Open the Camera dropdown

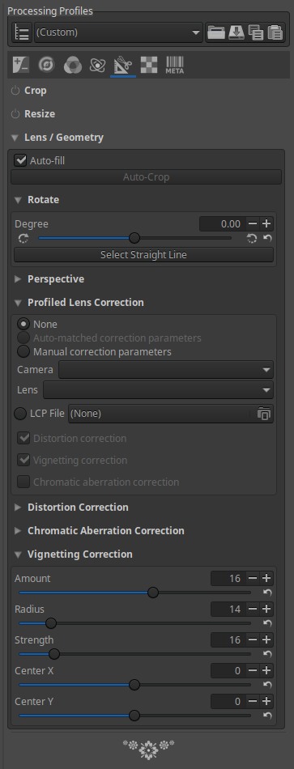(x=166, y=369)
